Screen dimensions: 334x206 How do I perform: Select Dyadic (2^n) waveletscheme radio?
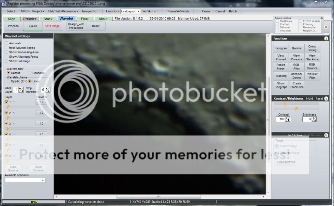pos(8,81)
